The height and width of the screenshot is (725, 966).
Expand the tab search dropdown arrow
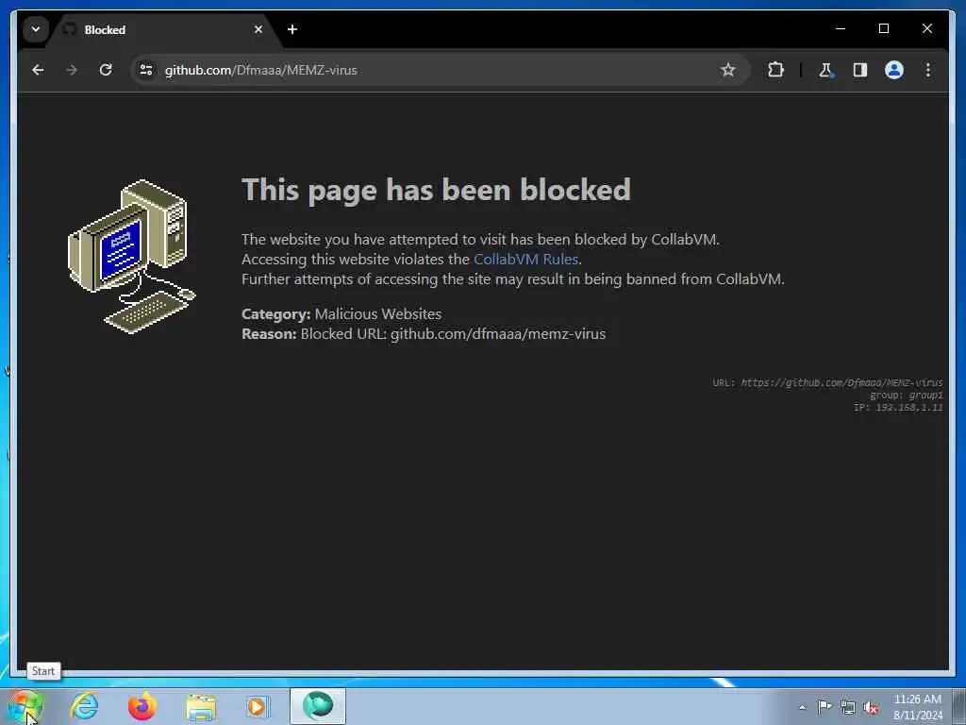[x=36, y=29]
